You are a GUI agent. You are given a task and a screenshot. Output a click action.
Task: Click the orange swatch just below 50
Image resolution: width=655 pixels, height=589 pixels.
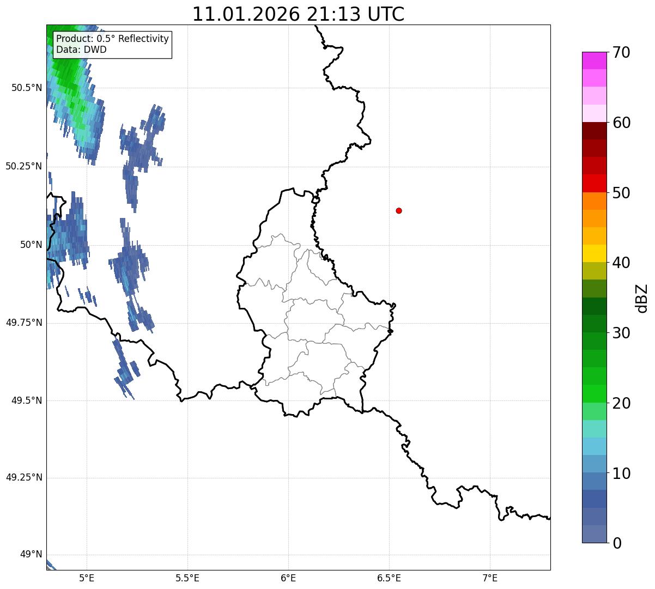(x=594, y=201)
